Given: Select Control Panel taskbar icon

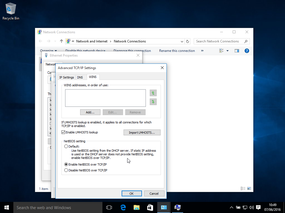Looking at the screenshot, I should click(164, 207).
